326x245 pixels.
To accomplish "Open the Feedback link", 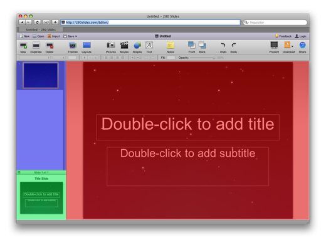I will [x=283, y=36].
